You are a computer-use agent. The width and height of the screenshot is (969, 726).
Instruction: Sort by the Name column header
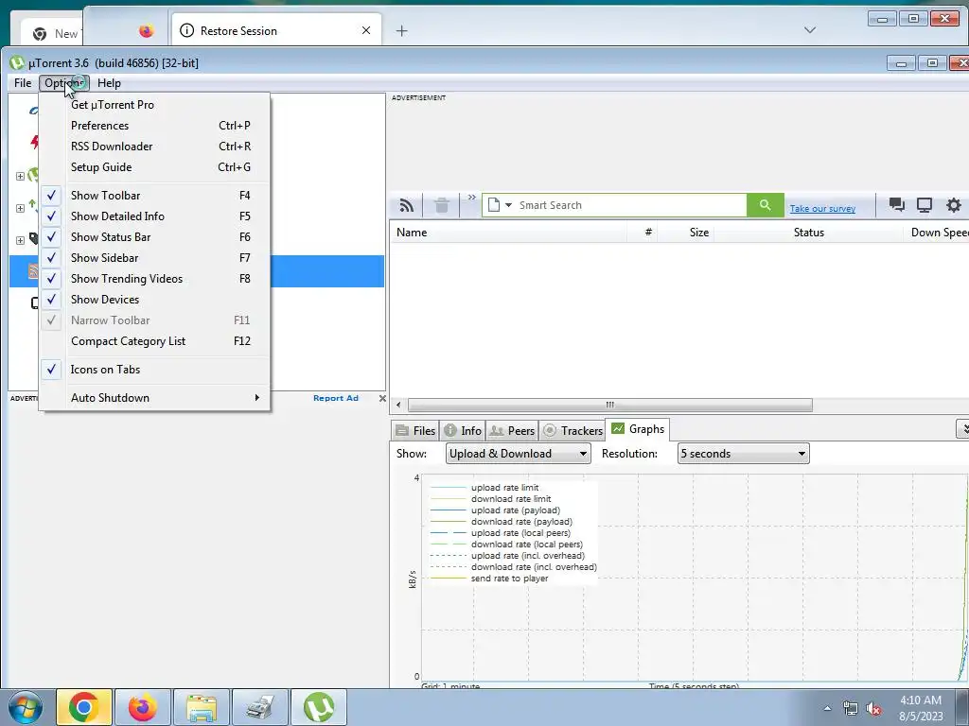coord(508,233)
